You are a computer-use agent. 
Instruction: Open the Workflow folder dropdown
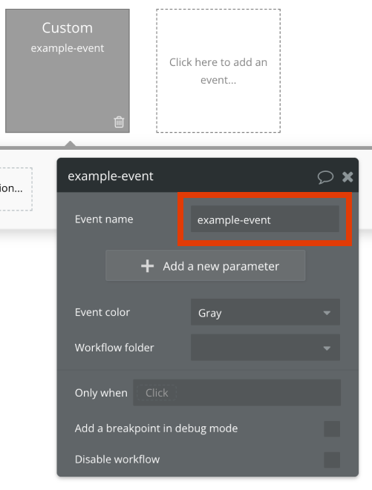pos(265,348)
